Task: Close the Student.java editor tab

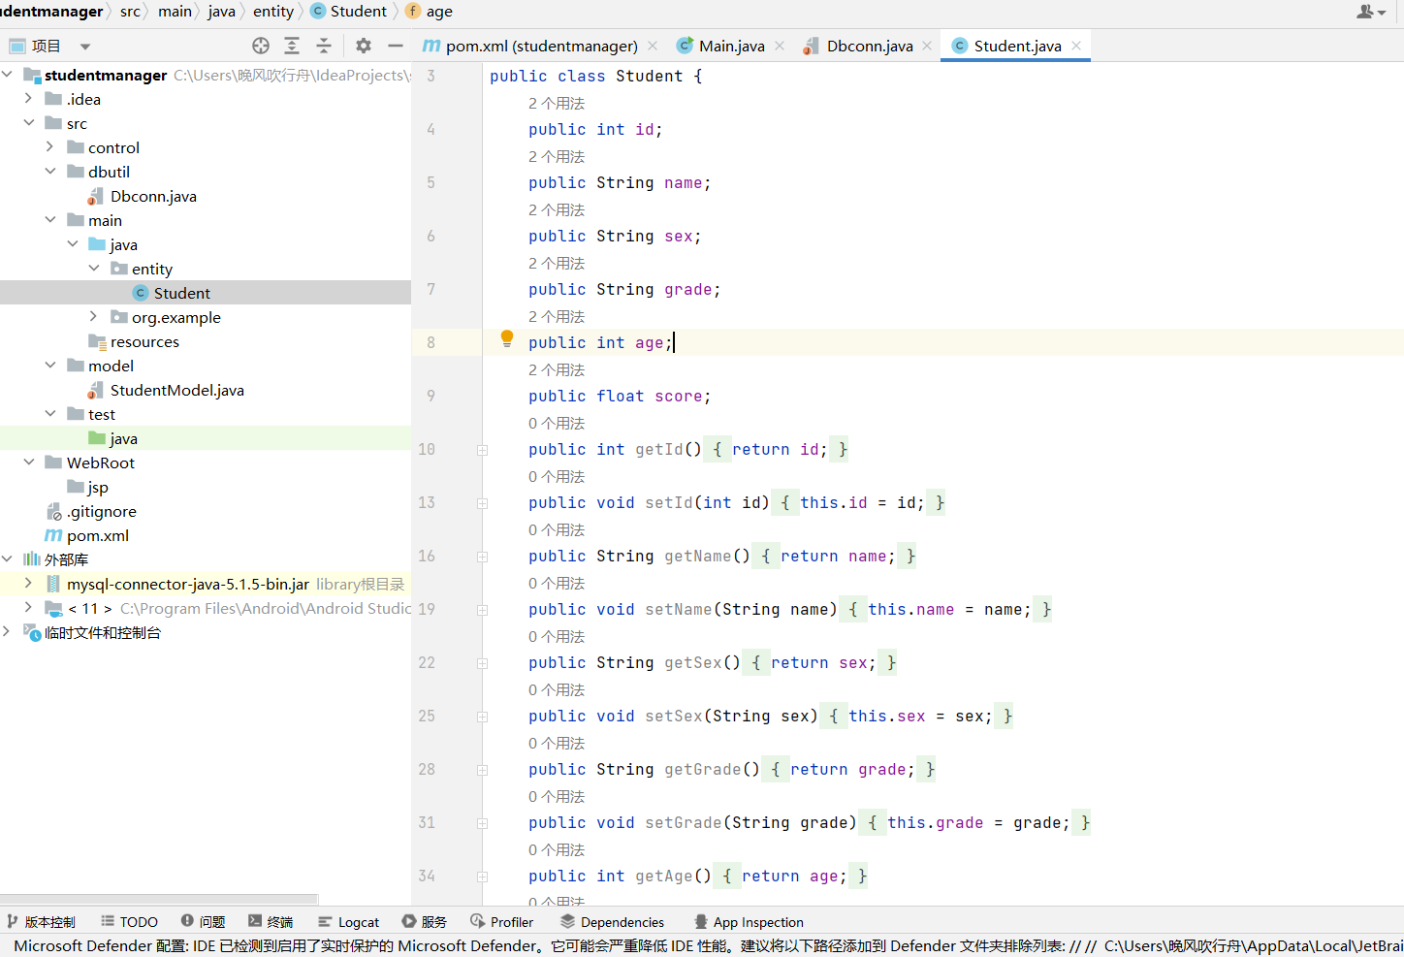Action: pos(1076,46)
